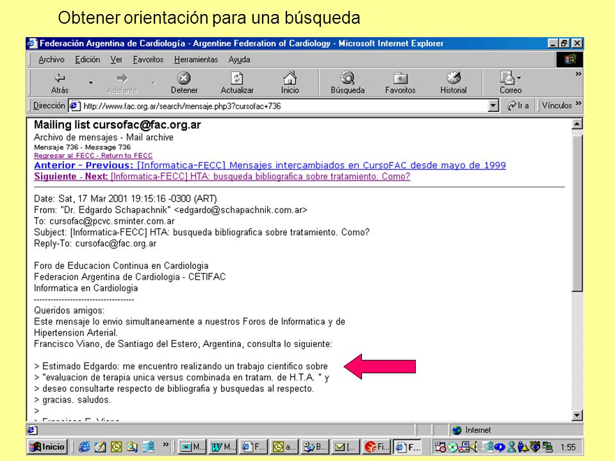The width and height of the screenshot is (615, 461).
Task: Switch to the W M... Word taskbar button
Action: 223,447
